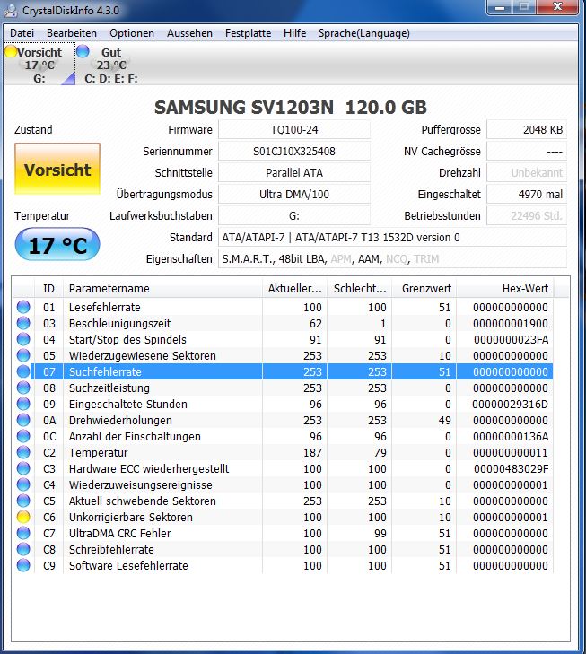Screen dimensions: 586x654
Task: Close the CrystalDiskInfo window
Action: pyautogui.click(x=557, y=6)
